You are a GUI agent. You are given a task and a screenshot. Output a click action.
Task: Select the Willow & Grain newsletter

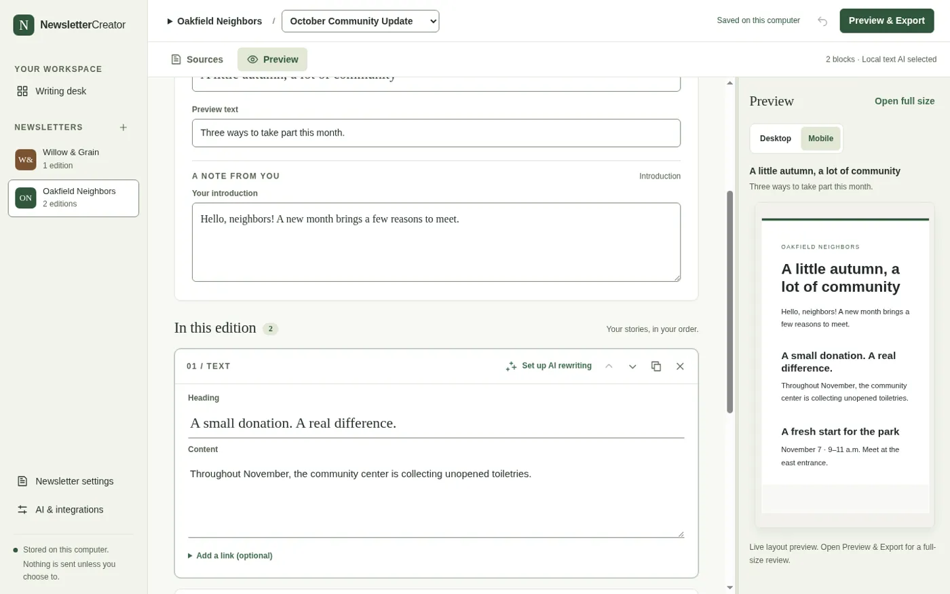pos(73,159)
